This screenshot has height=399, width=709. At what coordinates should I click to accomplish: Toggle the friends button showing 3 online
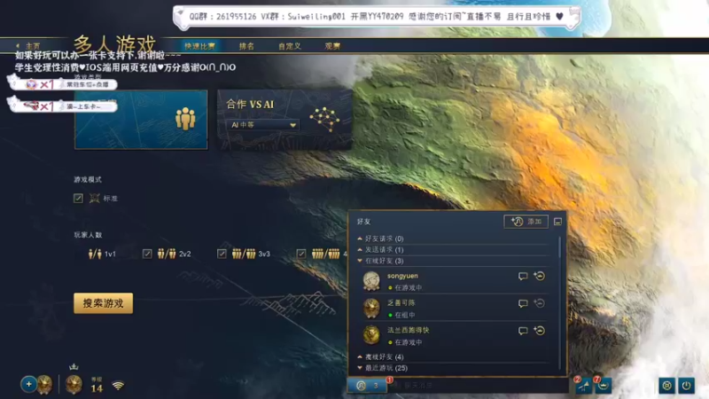(367, 386)
